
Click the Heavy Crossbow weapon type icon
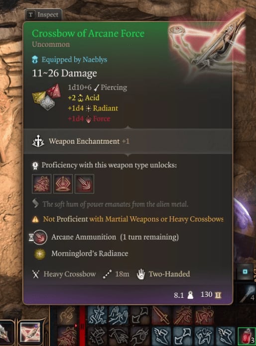coord(35,274)
